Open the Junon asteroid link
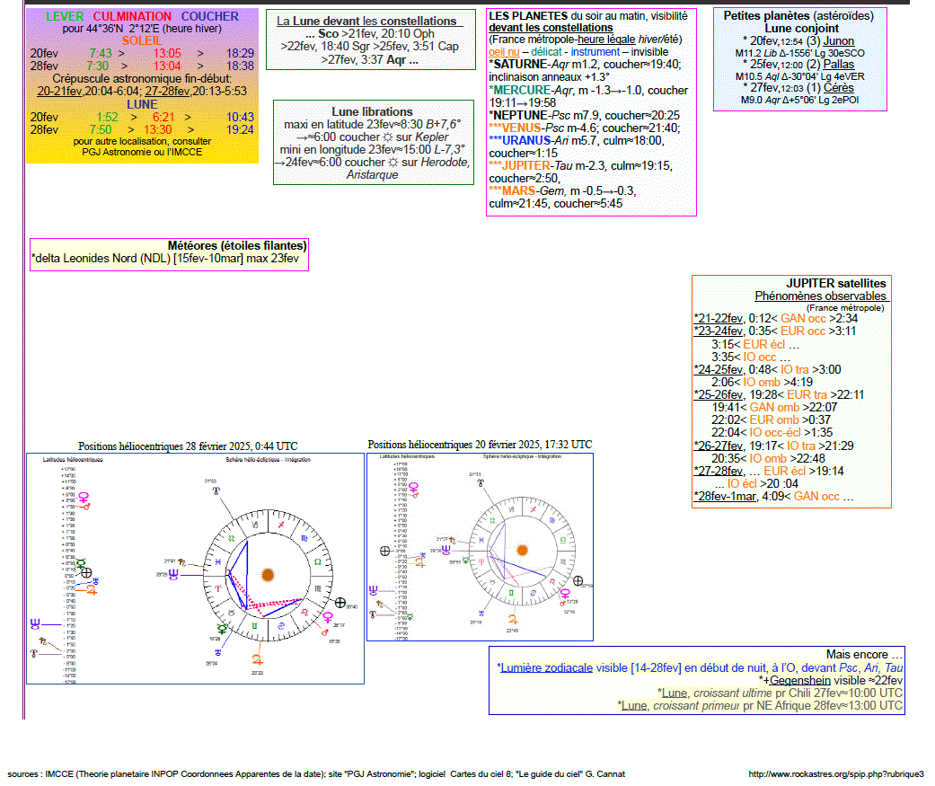 (x=838, y=41)
